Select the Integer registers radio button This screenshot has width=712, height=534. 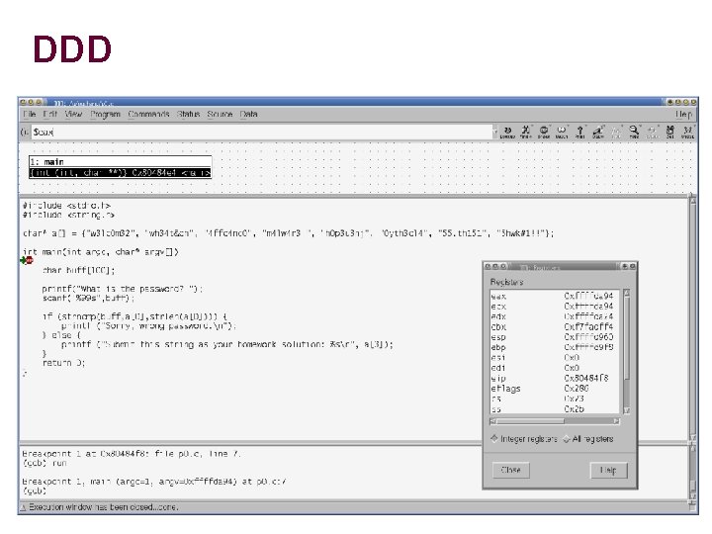494,439
